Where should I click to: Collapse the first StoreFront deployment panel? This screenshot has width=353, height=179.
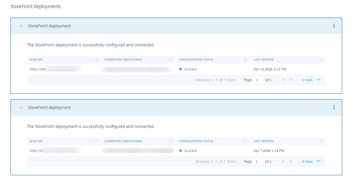pos(21,26)
